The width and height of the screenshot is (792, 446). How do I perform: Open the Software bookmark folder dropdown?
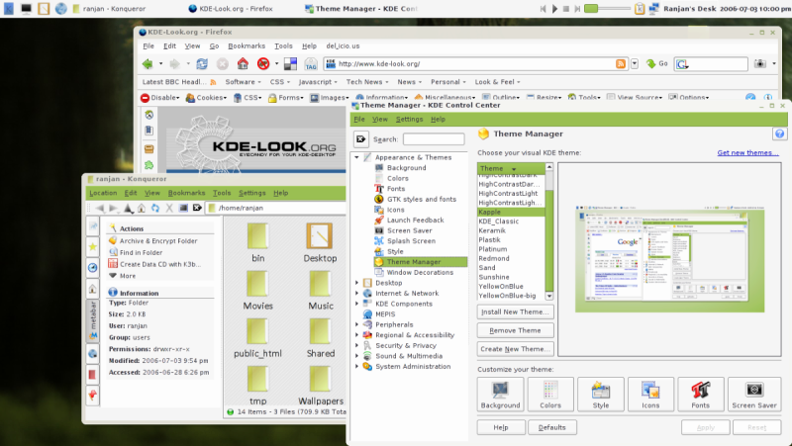[x=243, y=82]
